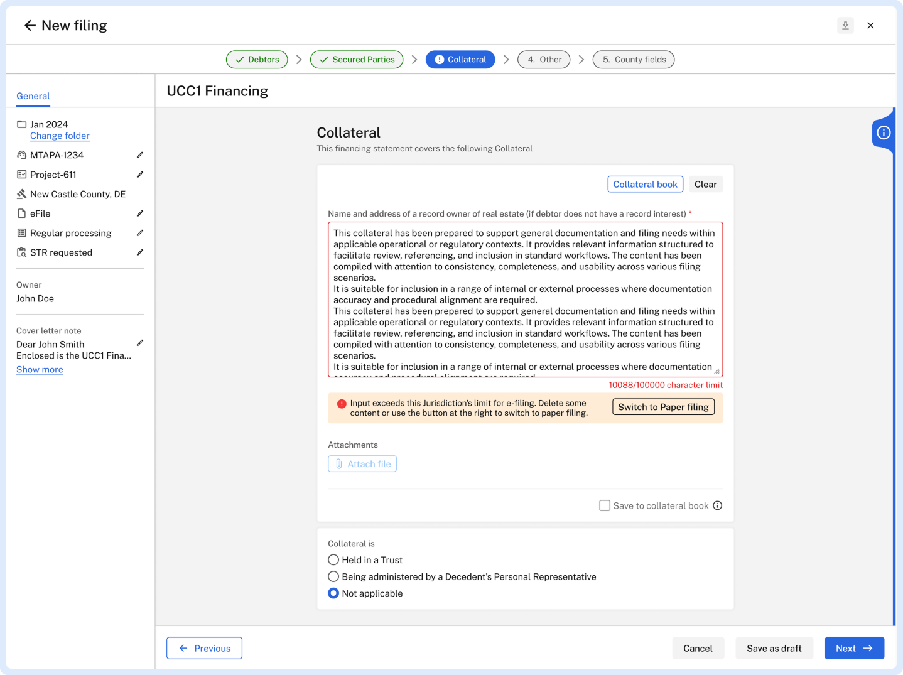Edit Project-611 with pencil icon
The image size is (903, 675).
140,175
